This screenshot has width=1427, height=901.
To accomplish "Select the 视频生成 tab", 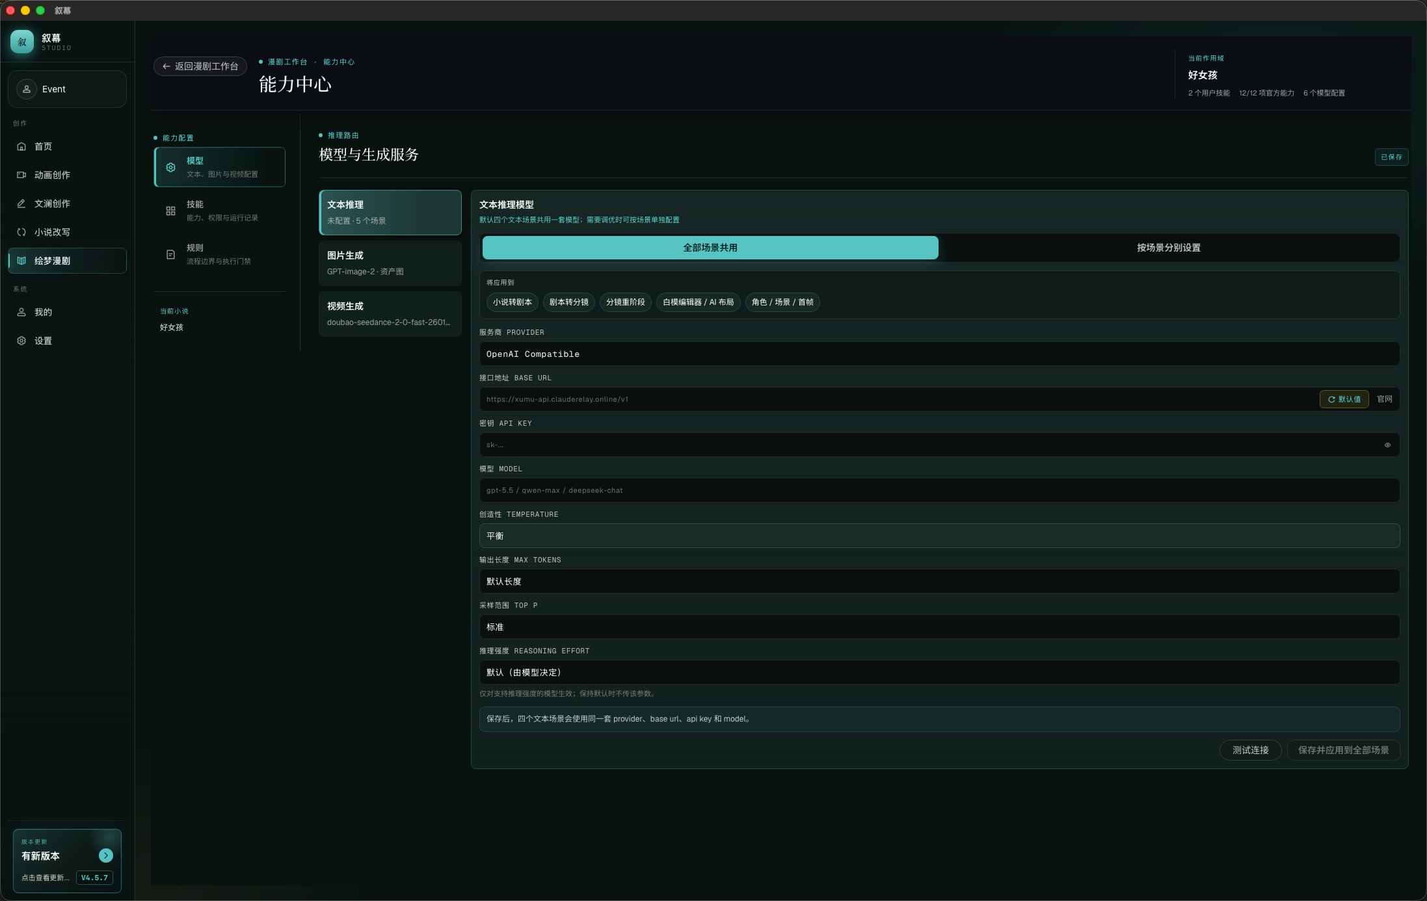I will click(390, 314).
